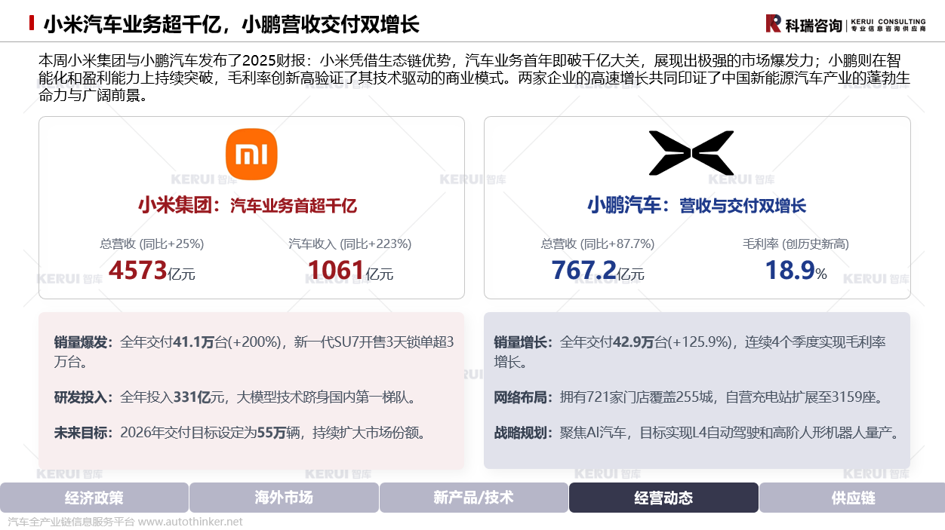
Task: Click the 18.9% gross margin figure
Action: [796, 270]
